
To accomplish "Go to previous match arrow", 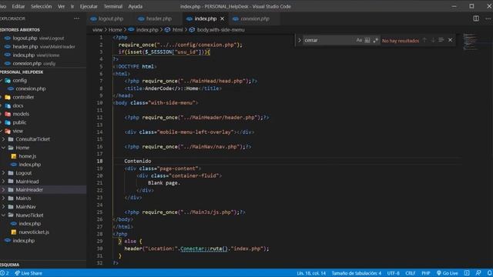I will [424, 40].
